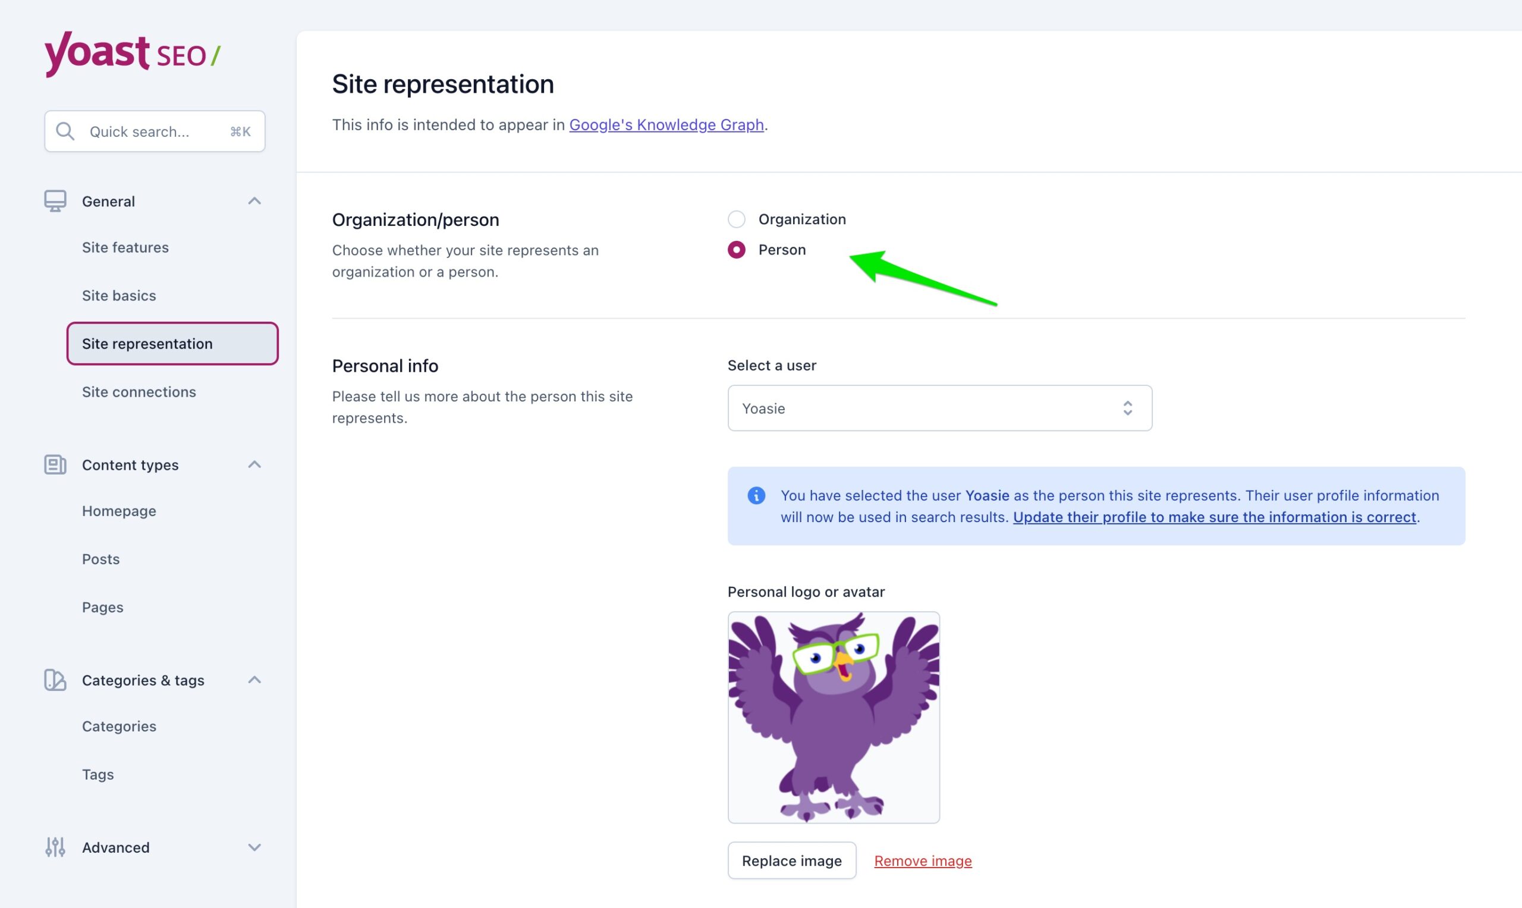
Task: Click the info icon in the blue notice
Action: (756, 495)
